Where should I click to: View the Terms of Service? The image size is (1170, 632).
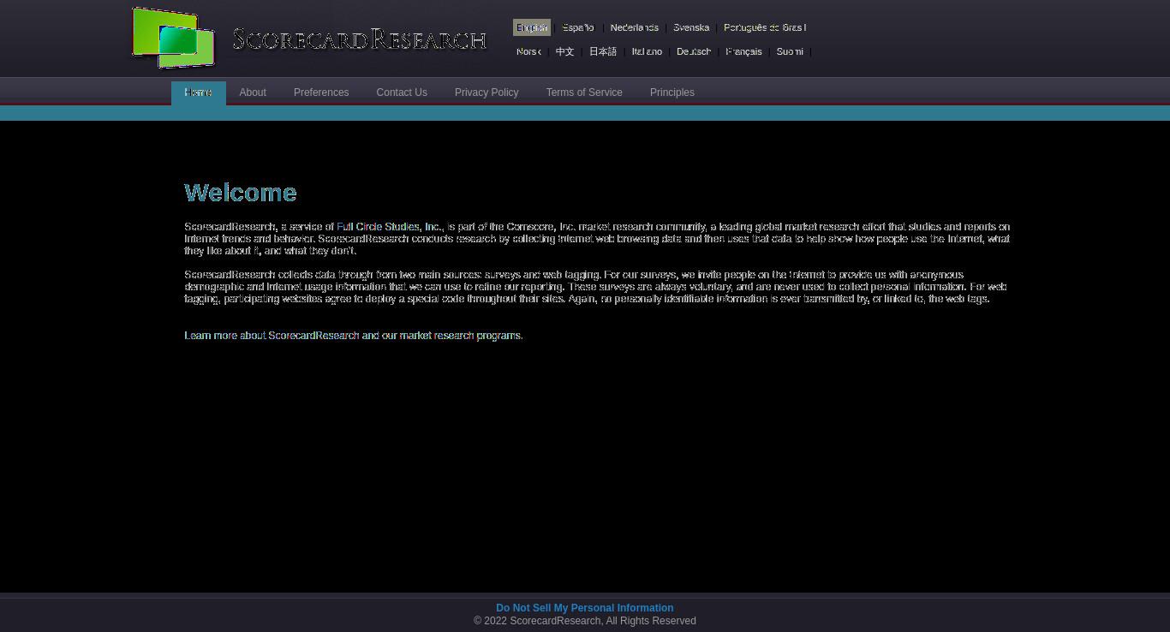tap(584, 92)
